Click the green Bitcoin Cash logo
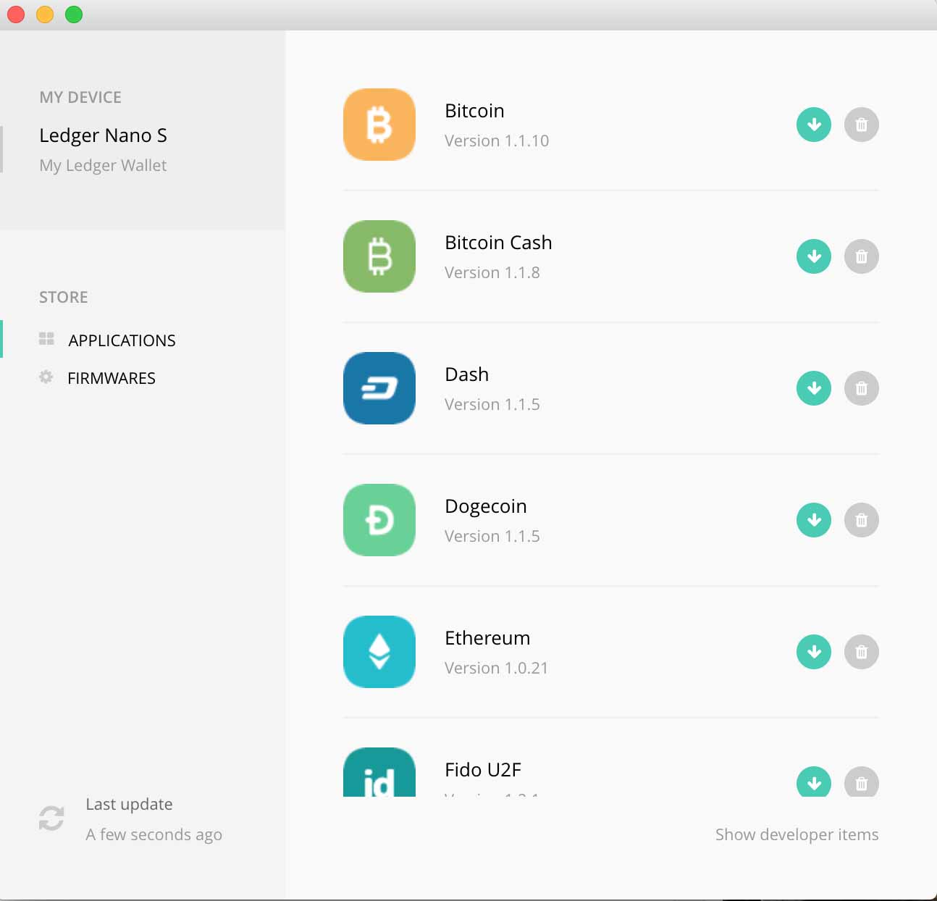The height and width of the screenshot is (901, 937). [x=379, y=256]
